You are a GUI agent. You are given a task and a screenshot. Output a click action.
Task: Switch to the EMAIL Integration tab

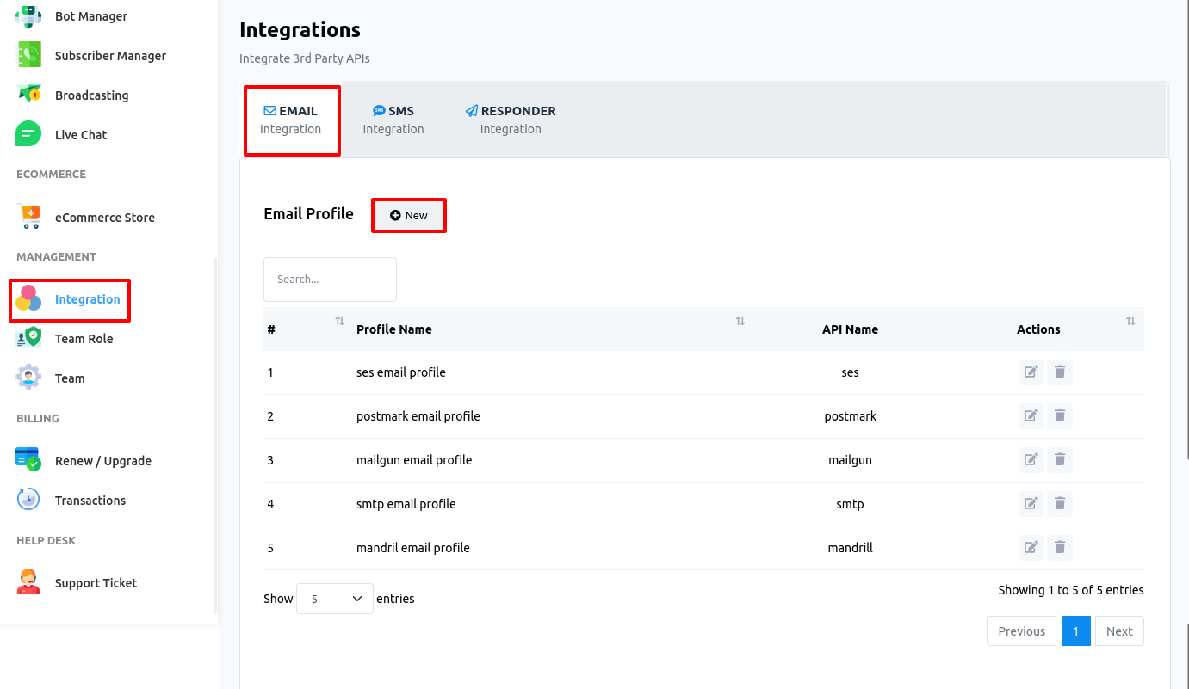291,120
